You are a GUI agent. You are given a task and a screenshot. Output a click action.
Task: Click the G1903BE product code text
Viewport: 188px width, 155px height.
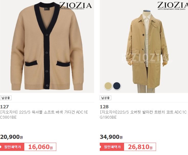coord(108,117)
